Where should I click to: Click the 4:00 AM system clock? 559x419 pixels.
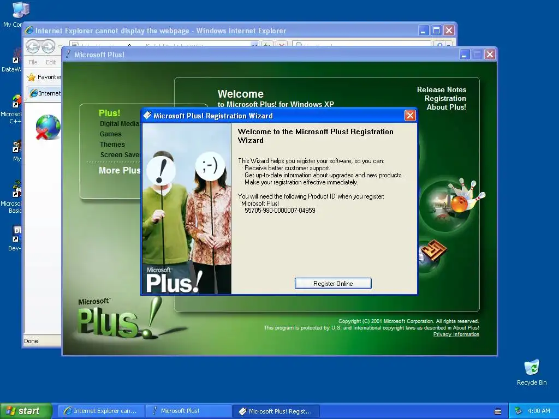click(539, 411)
